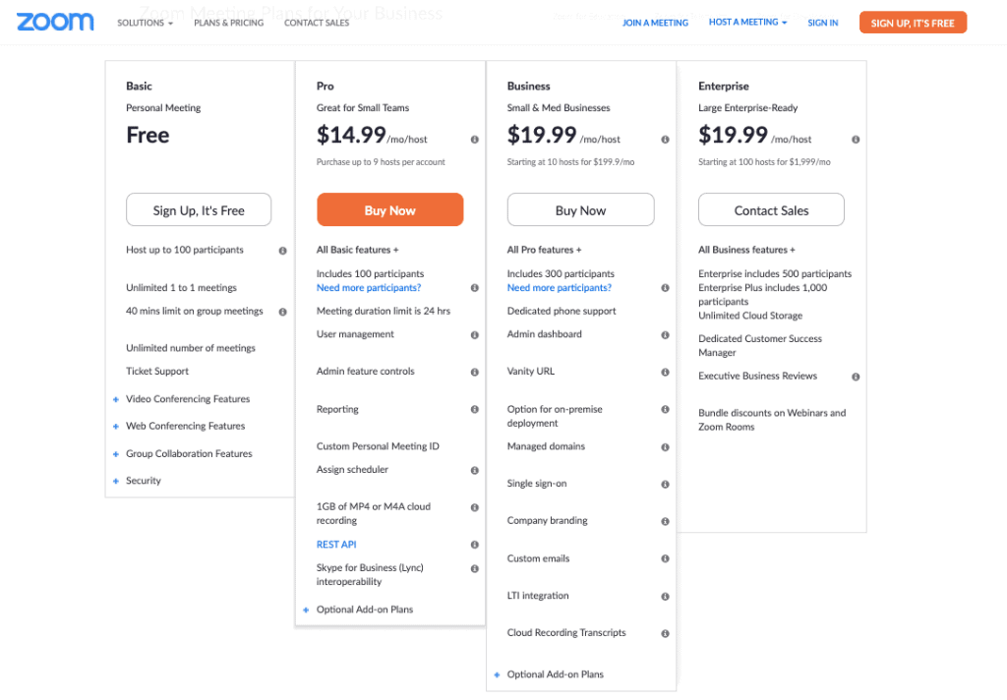Click 'Custom Personal Meeting ID' text

pos(378,446)
